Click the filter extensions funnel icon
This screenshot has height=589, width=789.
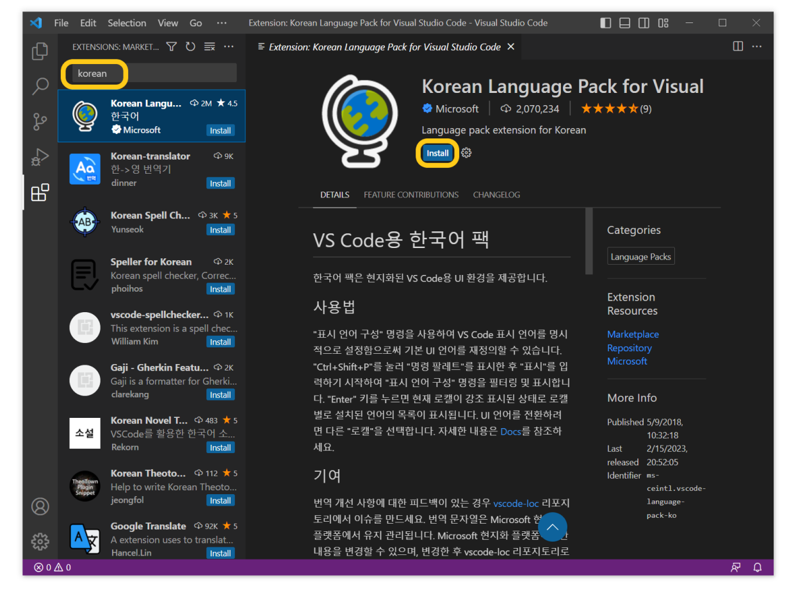click(171, 47)
